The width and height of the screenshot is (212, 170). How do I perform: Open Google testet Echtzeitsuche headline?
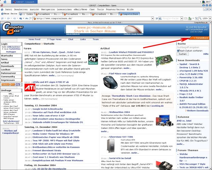(48, 109)
